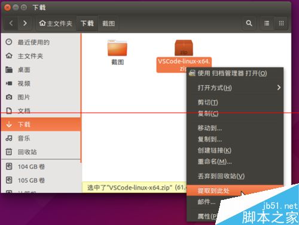Choose 创建链接(K) in context menu

[x=235, y=150]
